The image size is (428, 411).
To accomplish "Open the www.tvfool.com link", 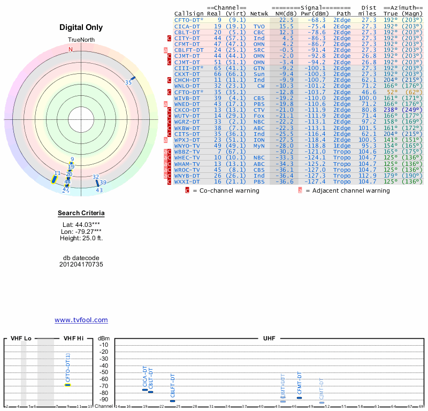I will coord(81,320).
